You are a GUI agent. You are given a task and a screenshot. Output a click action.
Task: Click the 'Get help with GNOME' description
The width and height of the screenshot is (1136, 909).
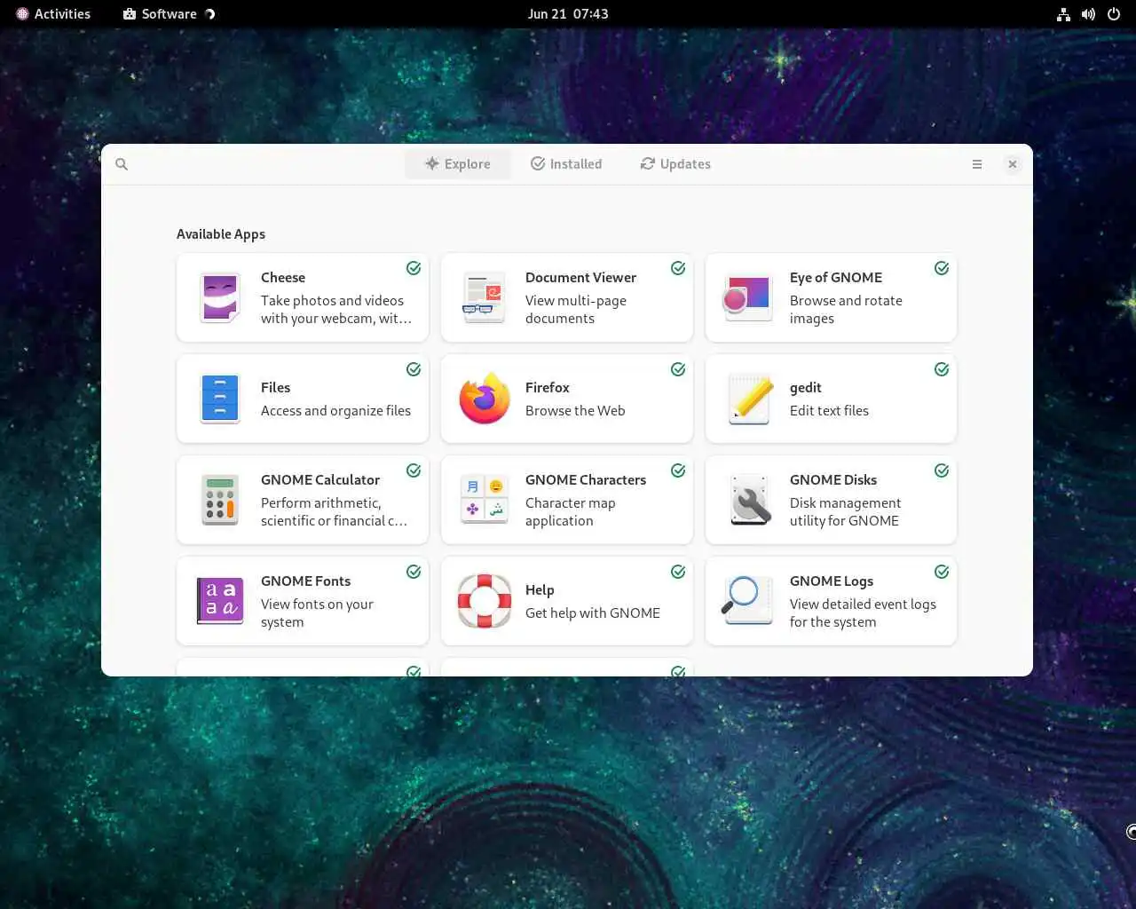point(593,613)
